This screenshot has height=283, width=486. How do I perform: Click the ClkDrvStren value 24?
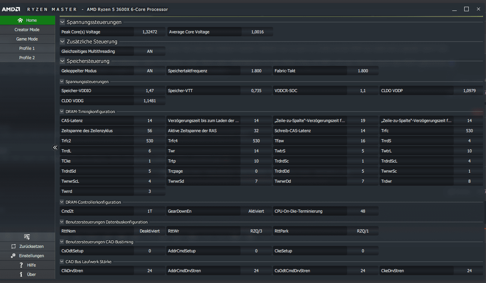coord(150,271)
